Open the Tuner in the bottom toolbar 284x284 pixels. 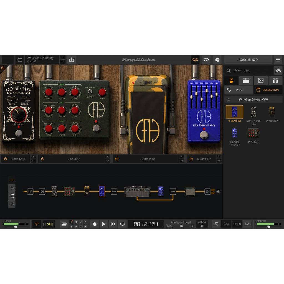[36, 224]
